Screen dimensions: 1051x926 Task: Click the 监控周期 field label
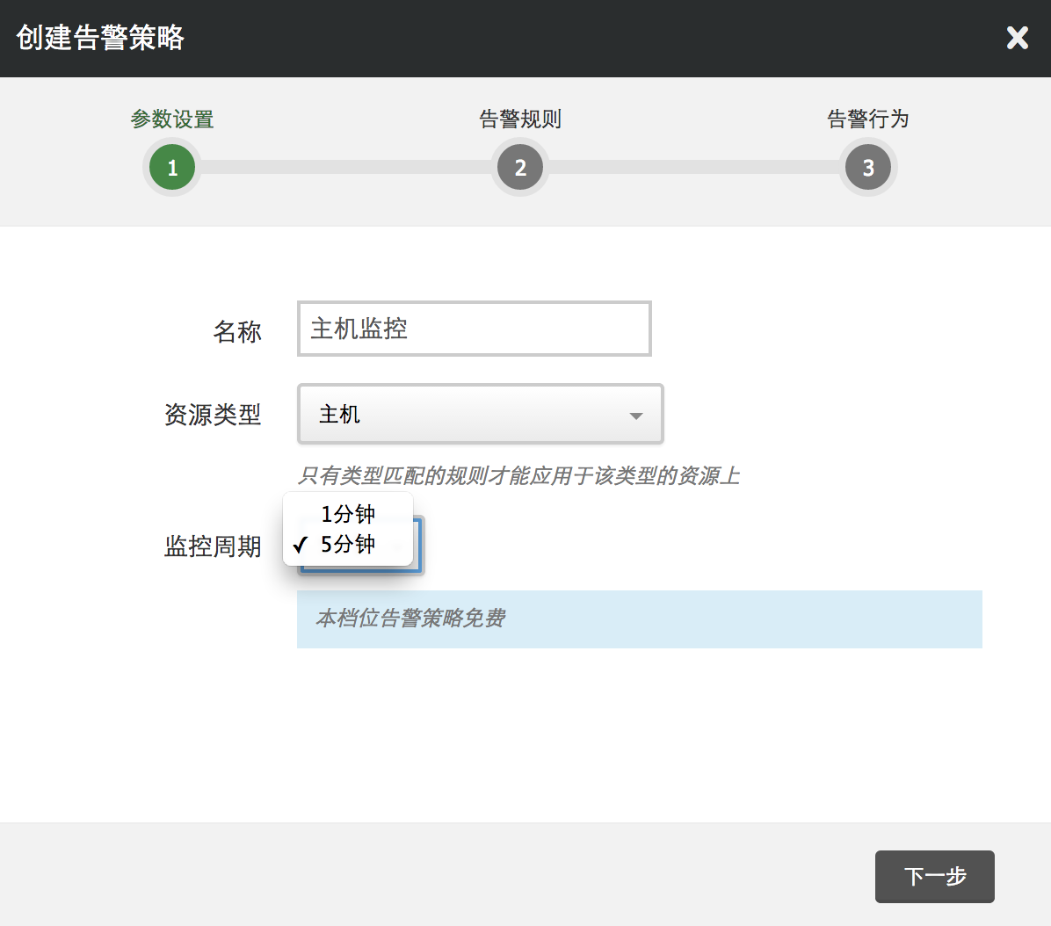pos(213,546)
